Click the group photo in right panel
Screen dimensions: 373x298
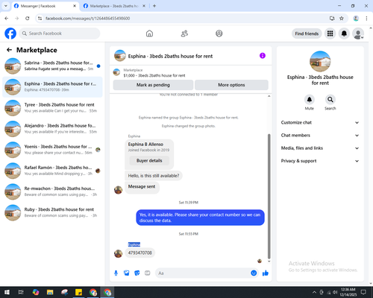320,61
